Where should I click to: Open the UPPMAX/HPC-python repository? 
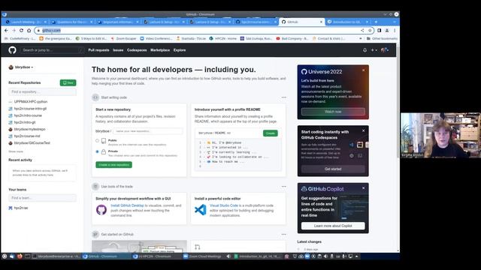click(31, 102)
